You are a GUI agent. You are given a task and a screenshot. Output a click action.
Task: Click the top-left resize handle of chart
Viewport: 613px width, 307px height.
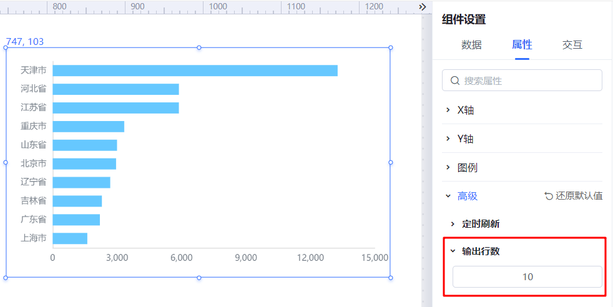tap(6, 47)
